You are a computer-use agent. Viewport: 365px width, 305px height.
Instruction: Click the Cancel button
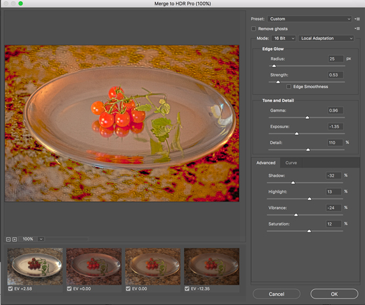click(276, 294)
